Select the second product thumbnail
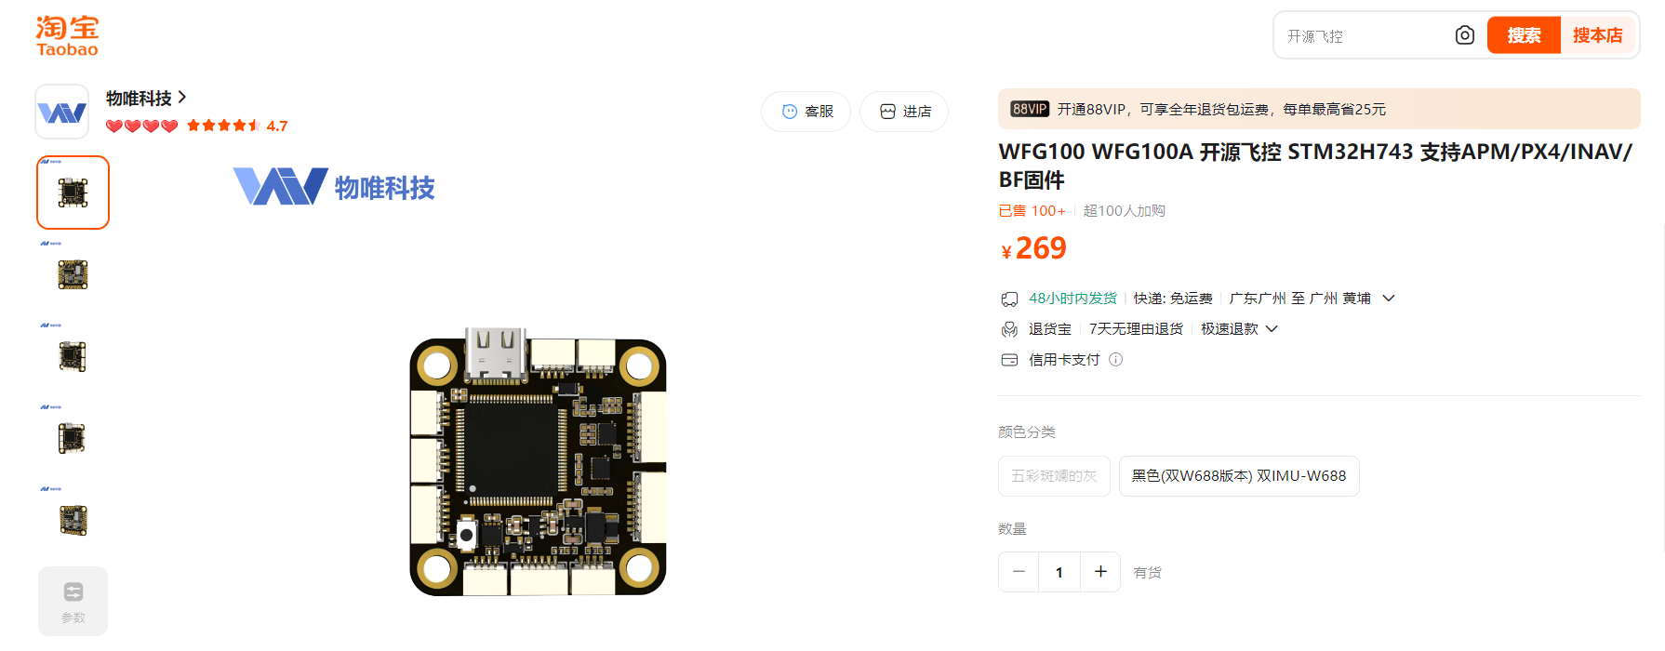 pos(73,274)
